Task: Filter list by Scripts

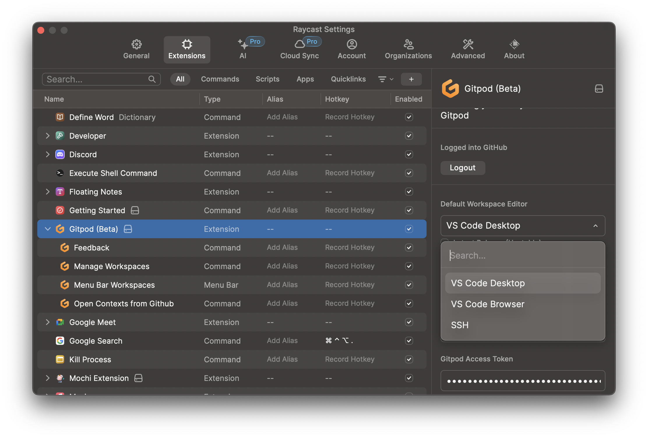Action: 267,79
